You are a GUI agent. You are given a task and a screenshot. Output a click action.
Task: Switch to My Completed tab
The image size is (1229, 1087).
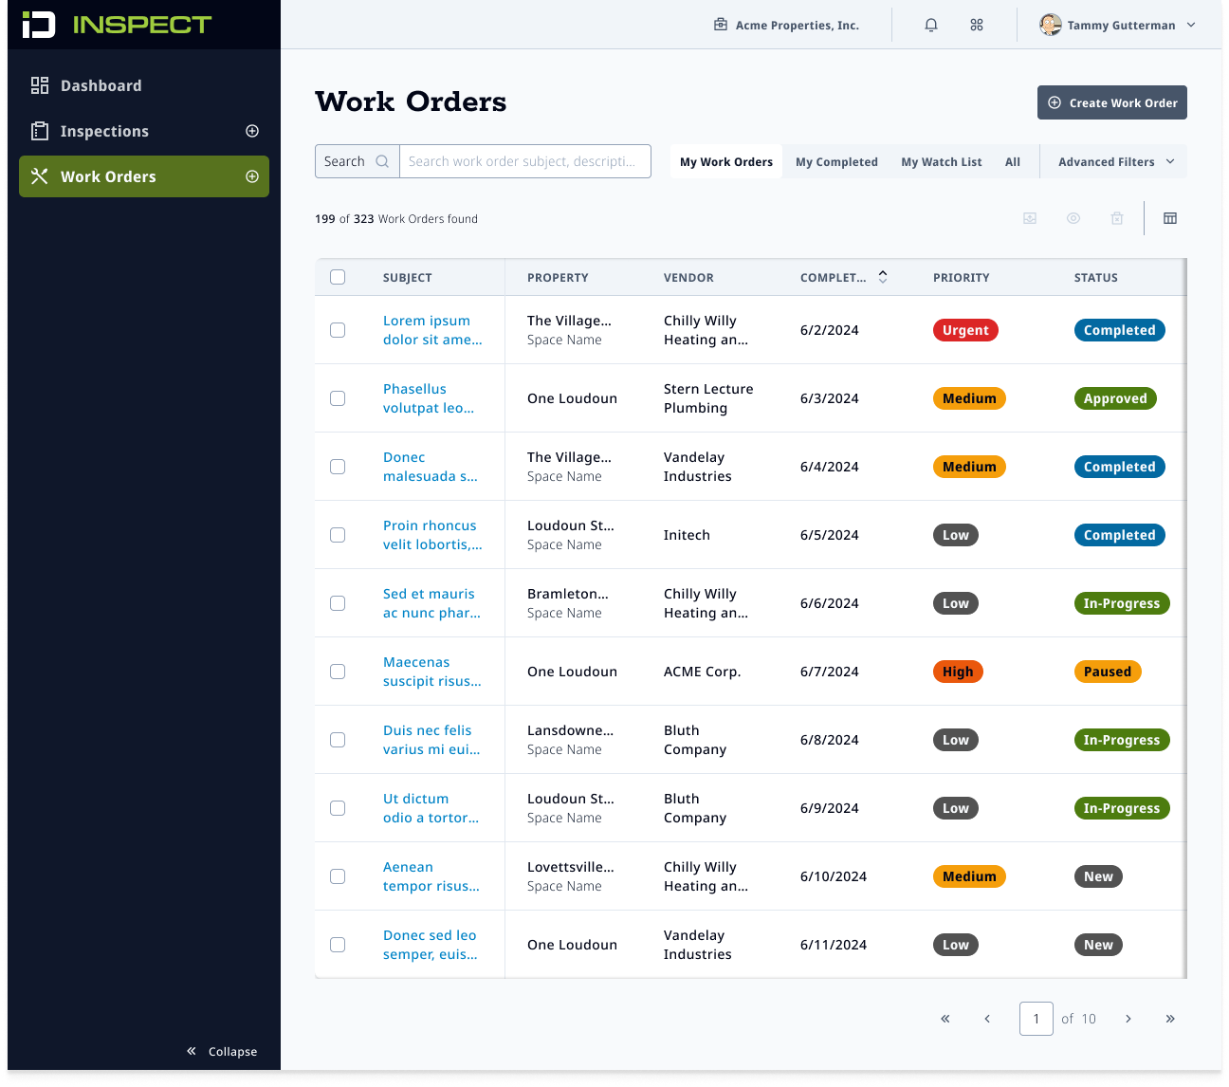836,161
